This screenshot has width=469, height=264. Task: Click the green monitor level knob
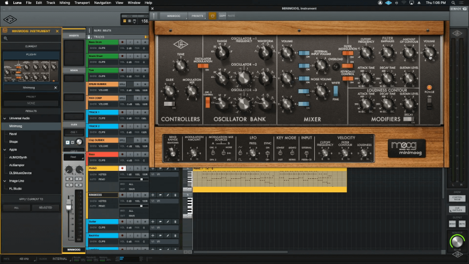457,242
